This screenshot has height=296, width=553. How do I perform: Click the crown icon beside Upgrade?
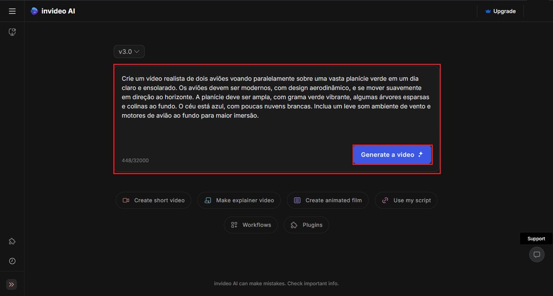coord(488,11)
